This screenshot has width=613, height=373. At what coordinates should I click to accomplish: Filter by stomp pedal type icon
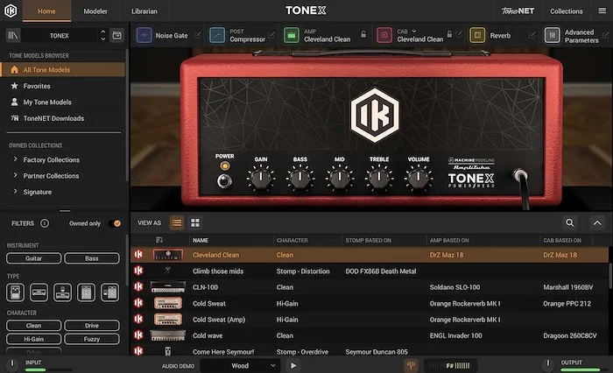(x=15, y=292)
